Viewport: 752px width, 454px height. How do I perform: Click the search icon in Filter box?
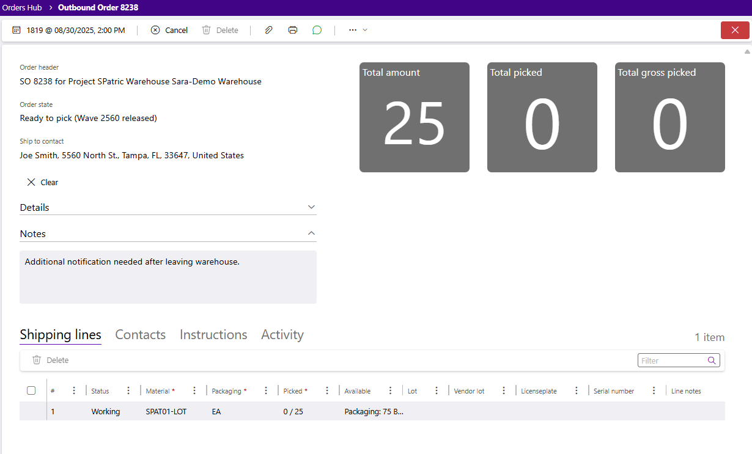(712, 361)
